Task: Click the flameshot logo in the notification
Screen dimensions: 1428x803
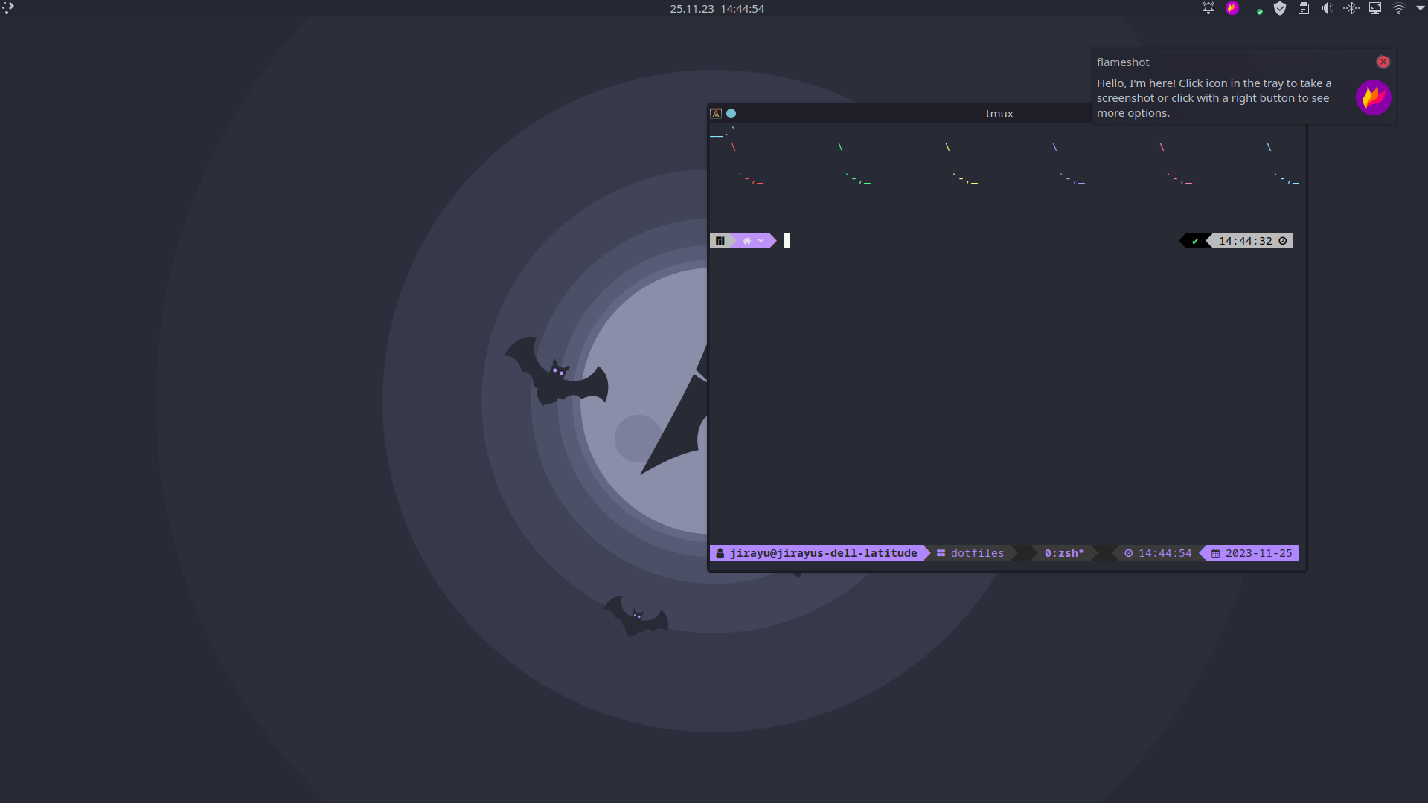Action: (1373, 97)
